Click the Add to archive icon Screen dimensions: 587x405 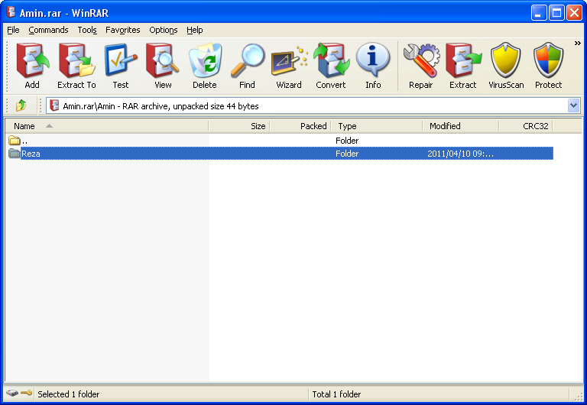click(32, 65)
